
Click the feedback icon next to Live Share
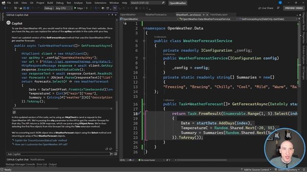[x=278, y=8]
